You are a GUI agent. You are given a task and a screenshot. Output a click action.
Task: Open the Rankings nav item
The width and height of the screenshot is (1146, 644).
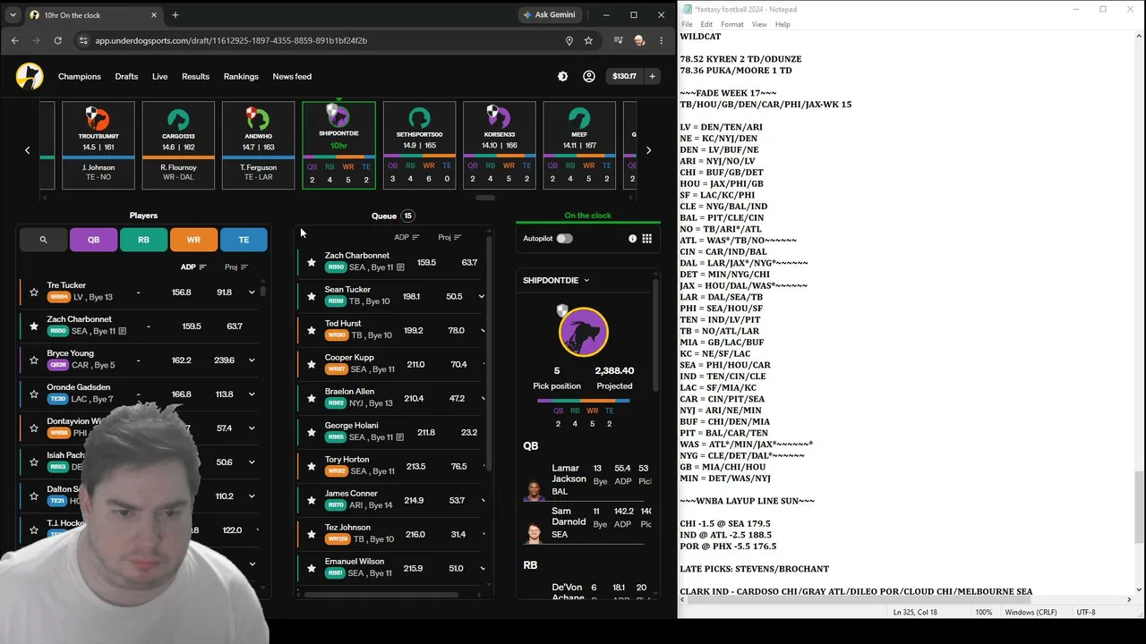(241, 76)
